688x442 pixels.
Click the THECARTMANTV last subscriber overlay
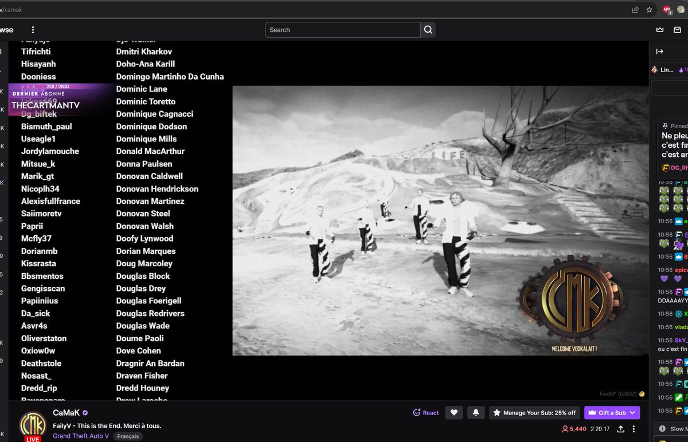pyautogui.click(x=45, y=106)
